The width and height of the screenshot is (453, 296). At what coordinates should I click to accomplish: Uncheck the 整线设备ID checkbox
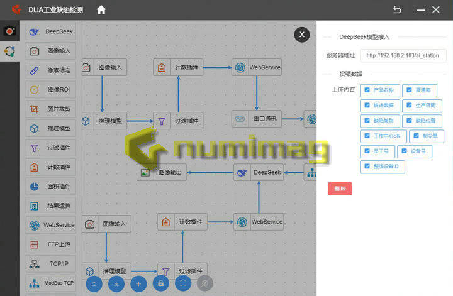367,166
